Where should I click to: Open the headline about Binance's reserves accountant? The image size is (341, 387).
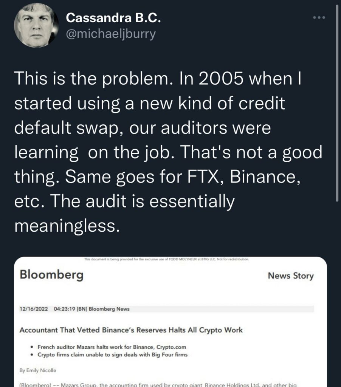pyautogui.click(x=131, y=330)
